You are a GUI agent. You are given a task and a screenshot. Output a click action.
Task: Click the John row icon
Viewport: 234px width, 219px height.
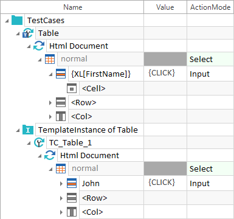[x=72, y=183]
